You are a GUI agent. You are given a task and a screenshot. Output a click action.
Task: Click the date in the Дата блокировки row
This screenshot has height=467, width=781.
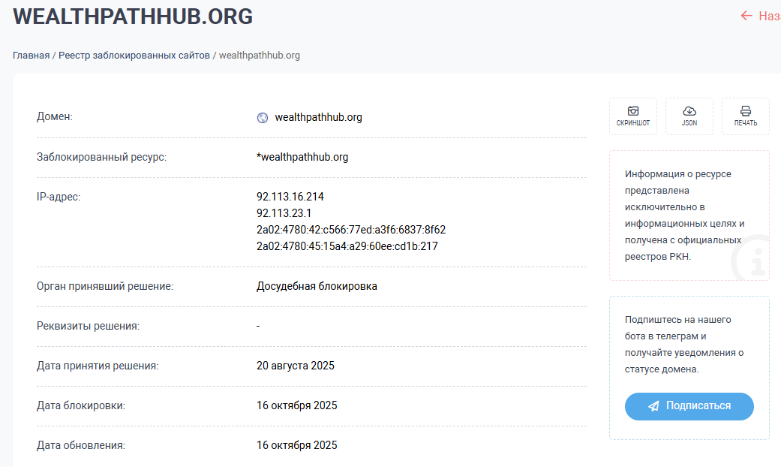297,405
